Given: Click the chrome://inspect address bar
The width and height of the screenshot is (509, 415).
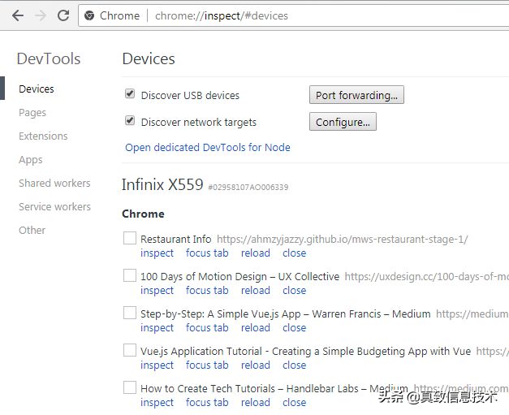Looking at the screenshot, I should (293, 15).
